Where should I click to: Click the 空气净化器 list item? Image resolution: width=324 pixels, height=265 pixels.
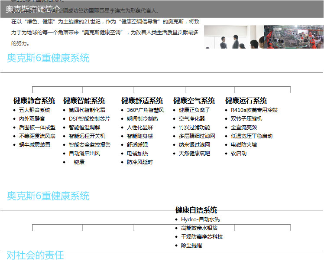point(192,119)
